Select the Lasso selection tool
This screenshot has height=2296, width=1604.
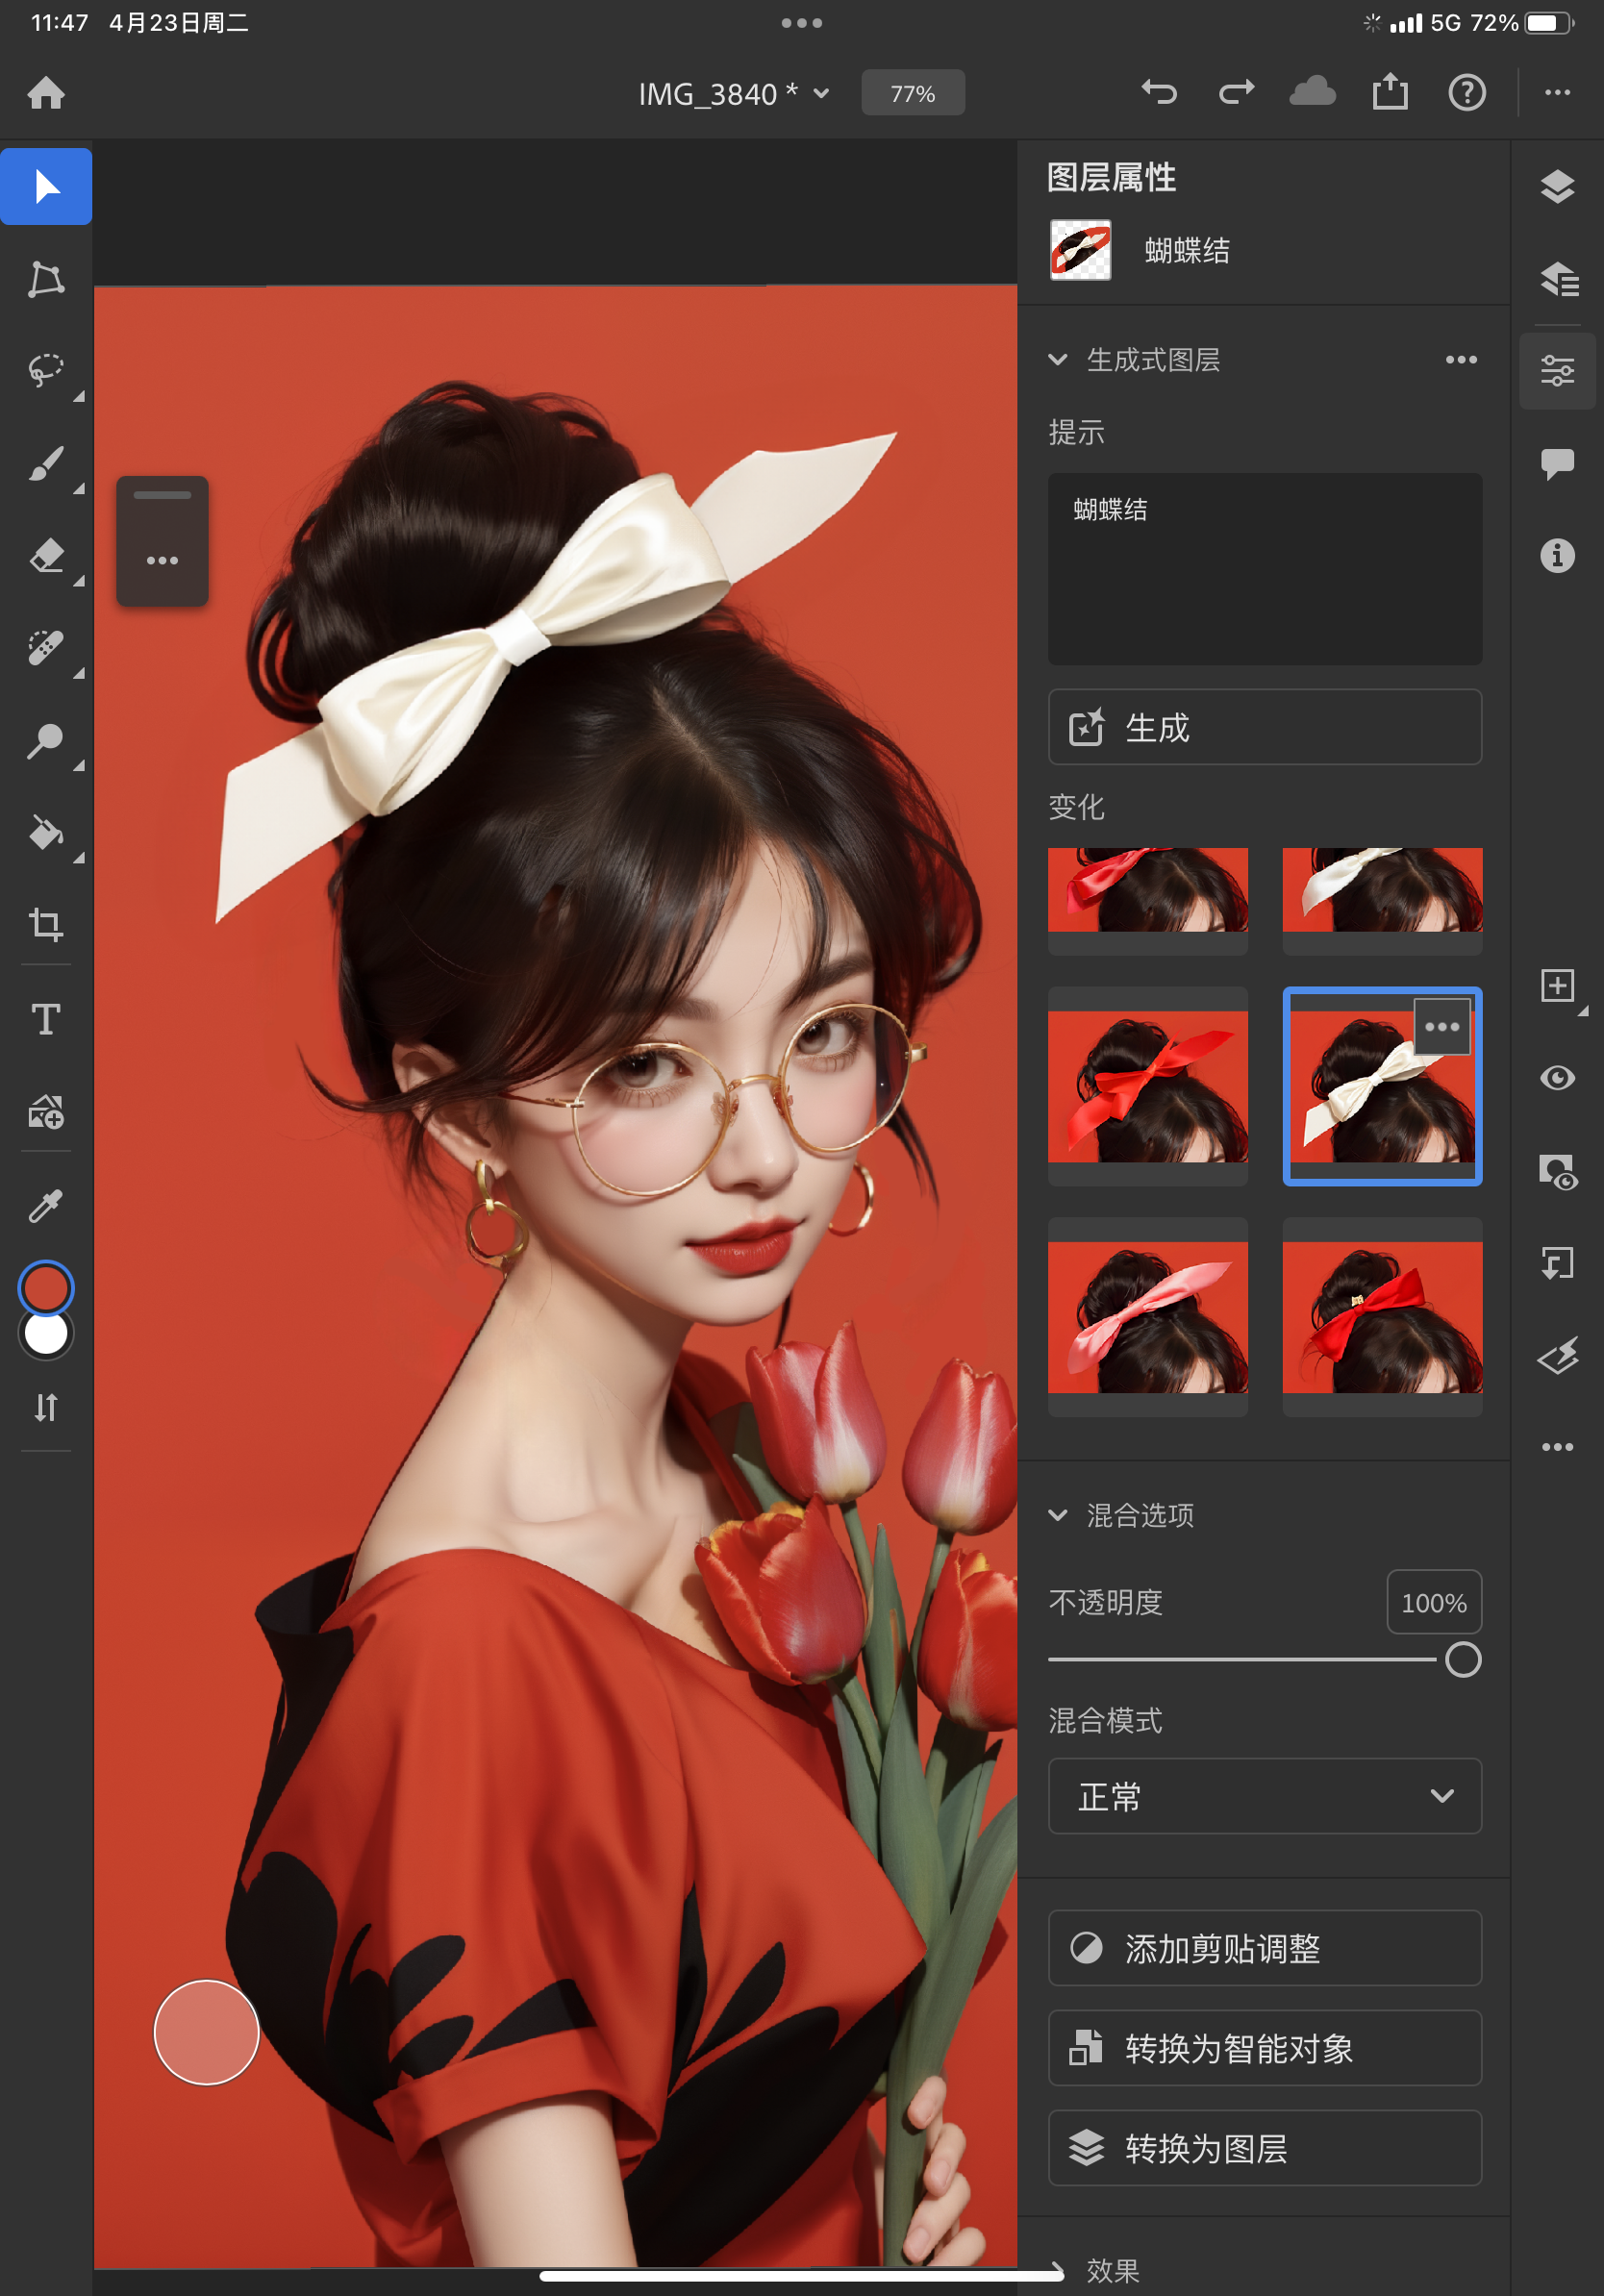[45, 371]
